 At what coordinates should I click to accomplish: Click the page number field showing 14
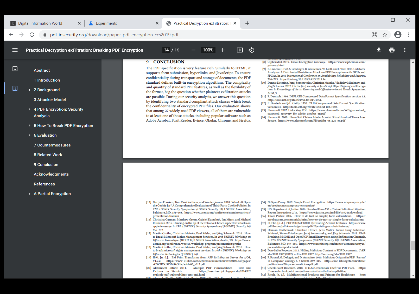(x=166, y=50)
